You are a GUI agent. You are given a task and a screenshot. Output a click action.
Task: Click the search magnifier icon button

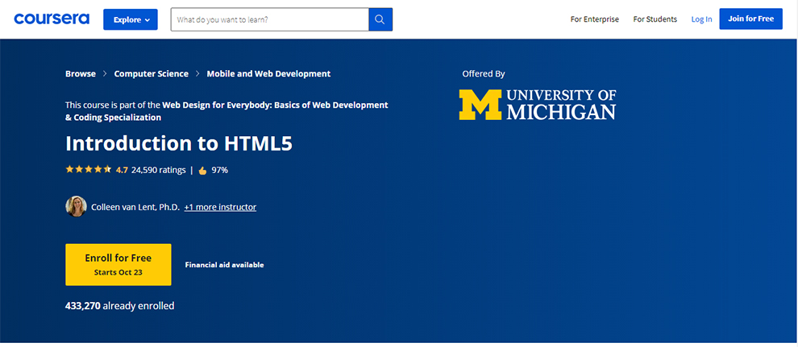(x=380, y=19)
